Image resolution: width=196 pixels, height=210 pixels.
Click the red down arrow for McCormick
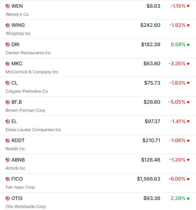[188, 64]
